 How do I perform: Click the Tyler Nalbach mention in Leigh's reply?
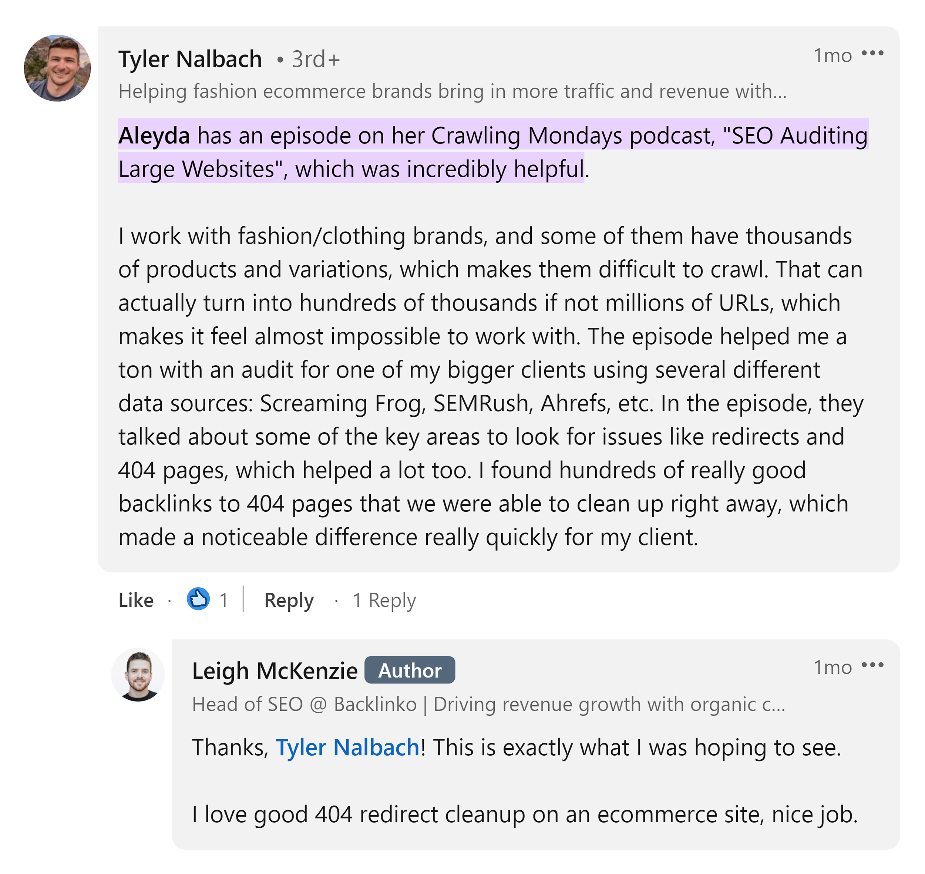(347, 747)
